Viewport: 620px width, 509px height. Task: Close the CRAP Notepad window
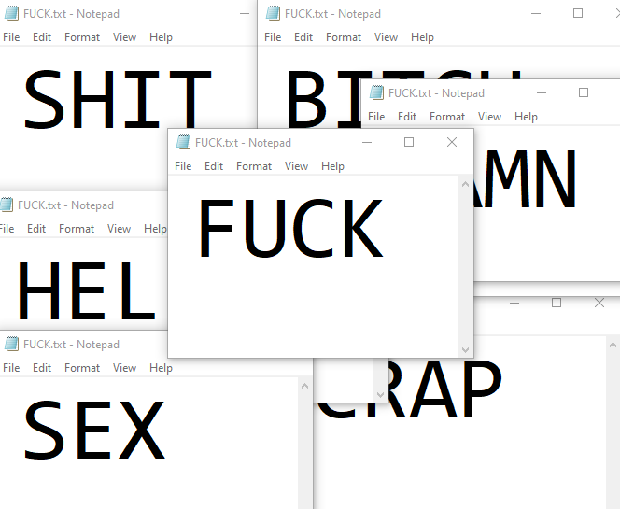click(599, 303)
